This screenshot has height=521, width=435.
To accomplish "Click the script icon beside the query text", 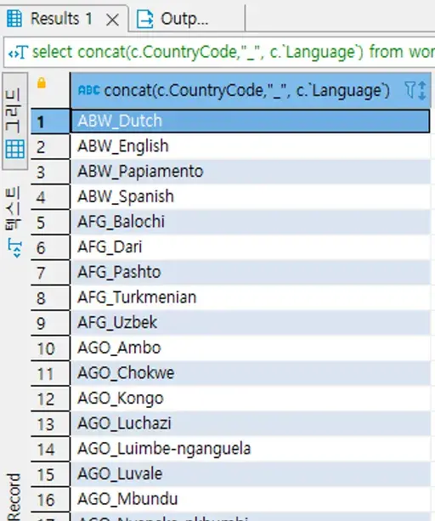I will (x=17, y=53).
